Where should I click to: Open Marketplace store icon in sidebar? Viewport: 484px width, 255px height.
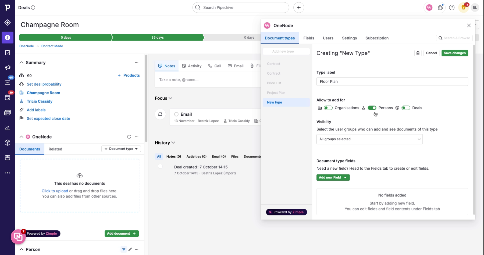pos(8,158)
